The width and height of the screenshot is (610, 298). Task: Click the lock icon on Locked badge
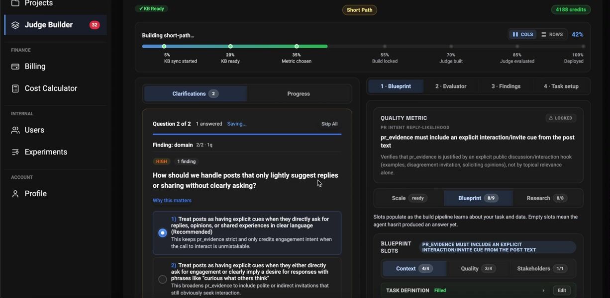pyautogui.click(x=551, y=118)
